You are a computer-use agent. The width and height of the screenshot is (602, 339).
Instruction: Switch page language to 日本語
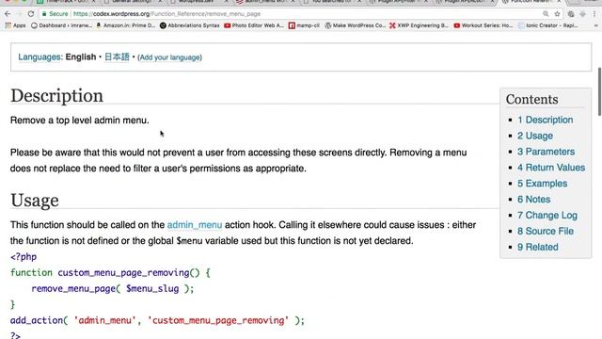[x=117, y=56]
